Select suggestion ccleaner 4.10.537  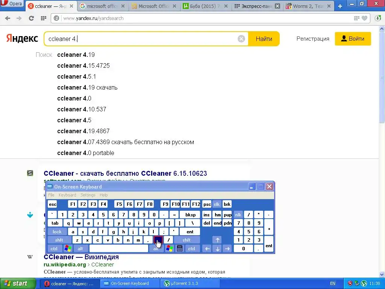click(82, 109)
